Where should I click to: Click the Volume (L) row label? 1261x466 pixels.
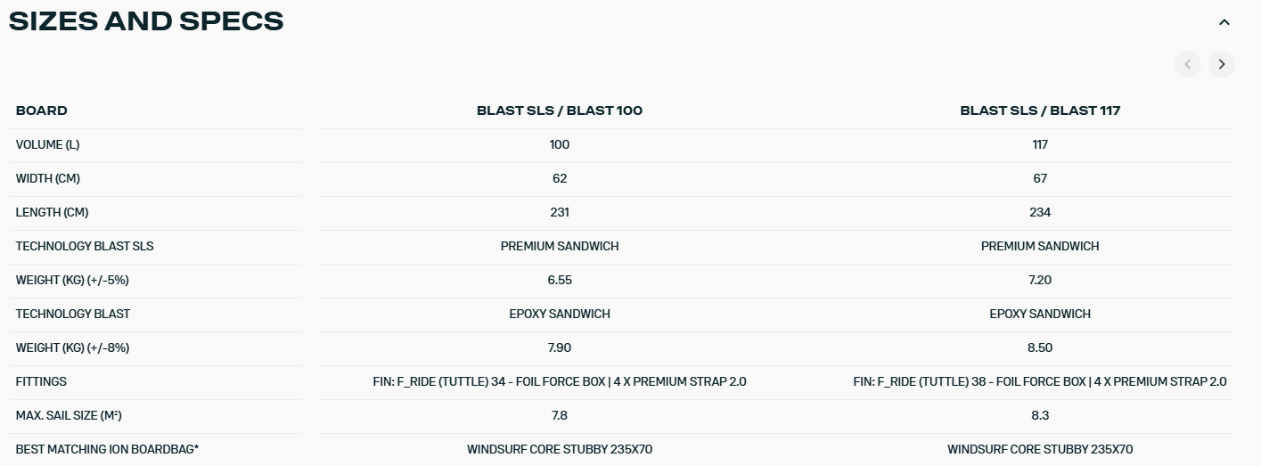pos(48,144)
